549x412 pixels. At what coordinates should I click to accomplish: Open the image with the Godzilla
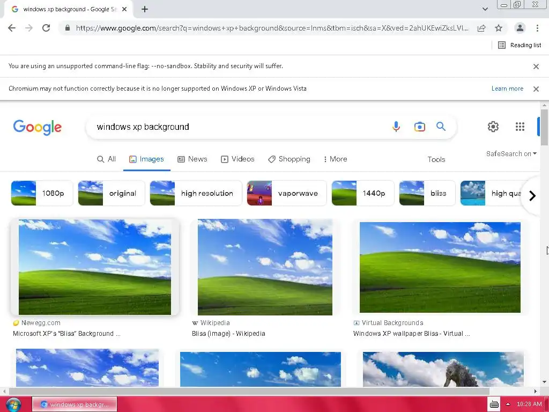tap(443, 369)
